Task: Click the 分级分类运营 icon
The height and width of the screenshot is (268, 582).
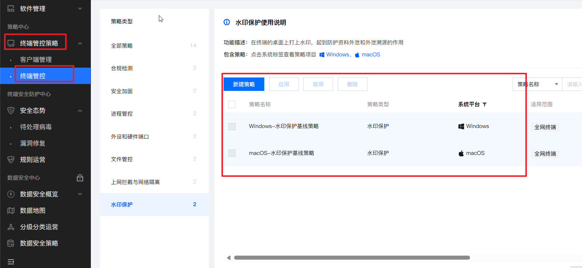Action: [11, 227]
